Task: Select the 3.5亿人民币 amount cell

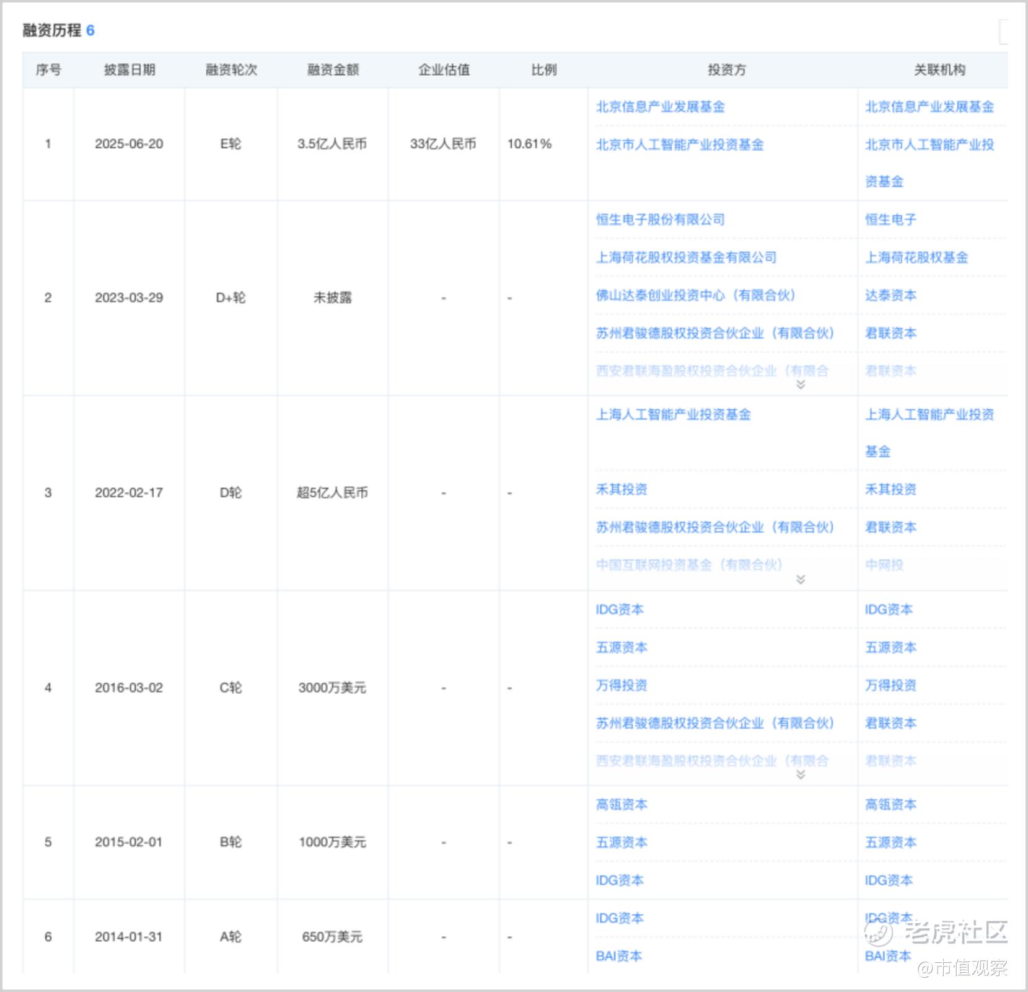Action: 332,144
